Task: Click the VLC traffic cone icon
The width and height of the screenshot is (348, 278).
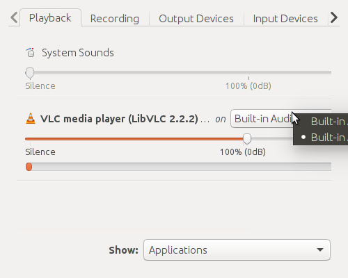Action: click(31, 118)
